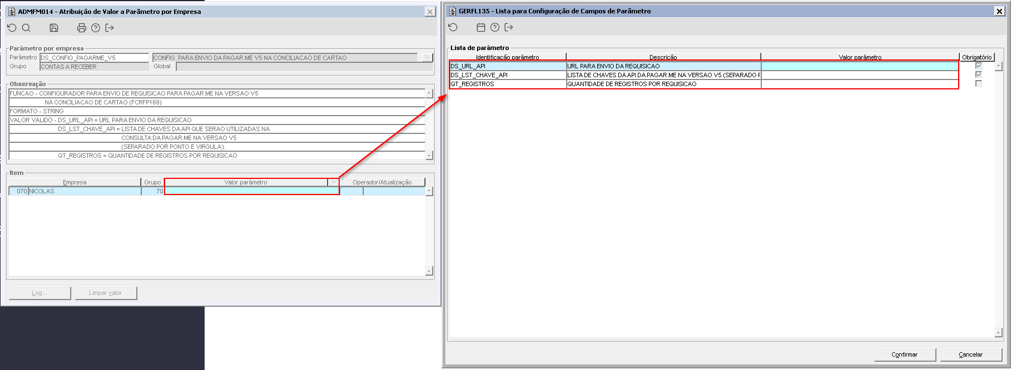1012x370 pixels.
Task: Click the Log... button
Action: (39, 293)
